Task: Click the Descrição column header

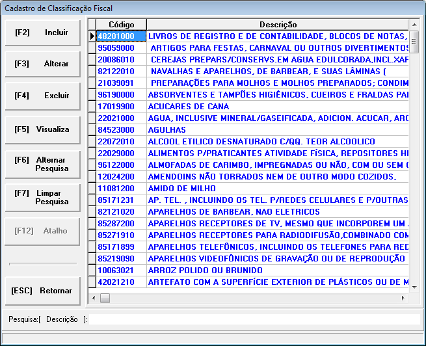Action: pyautogui.click(x=278, y=24)
